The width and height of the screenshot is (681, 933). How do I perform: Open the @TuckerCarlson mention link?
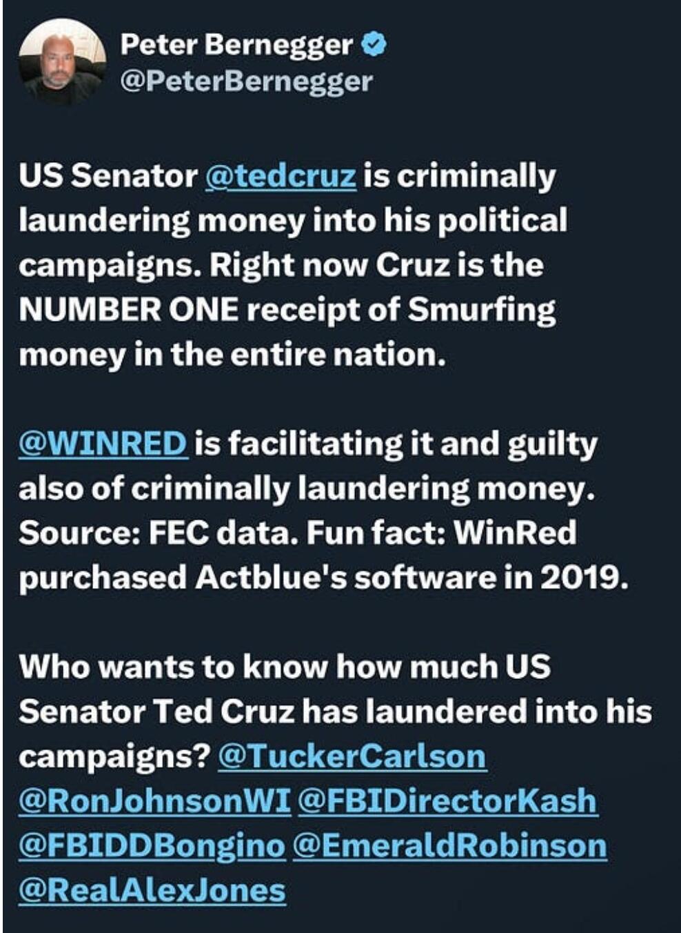pos(352,757)
